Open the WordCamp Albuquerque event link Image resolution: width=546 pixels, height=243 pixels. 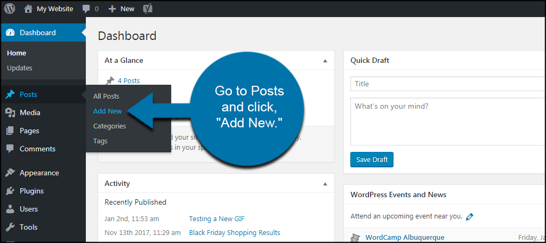click(x=405, y=238)
